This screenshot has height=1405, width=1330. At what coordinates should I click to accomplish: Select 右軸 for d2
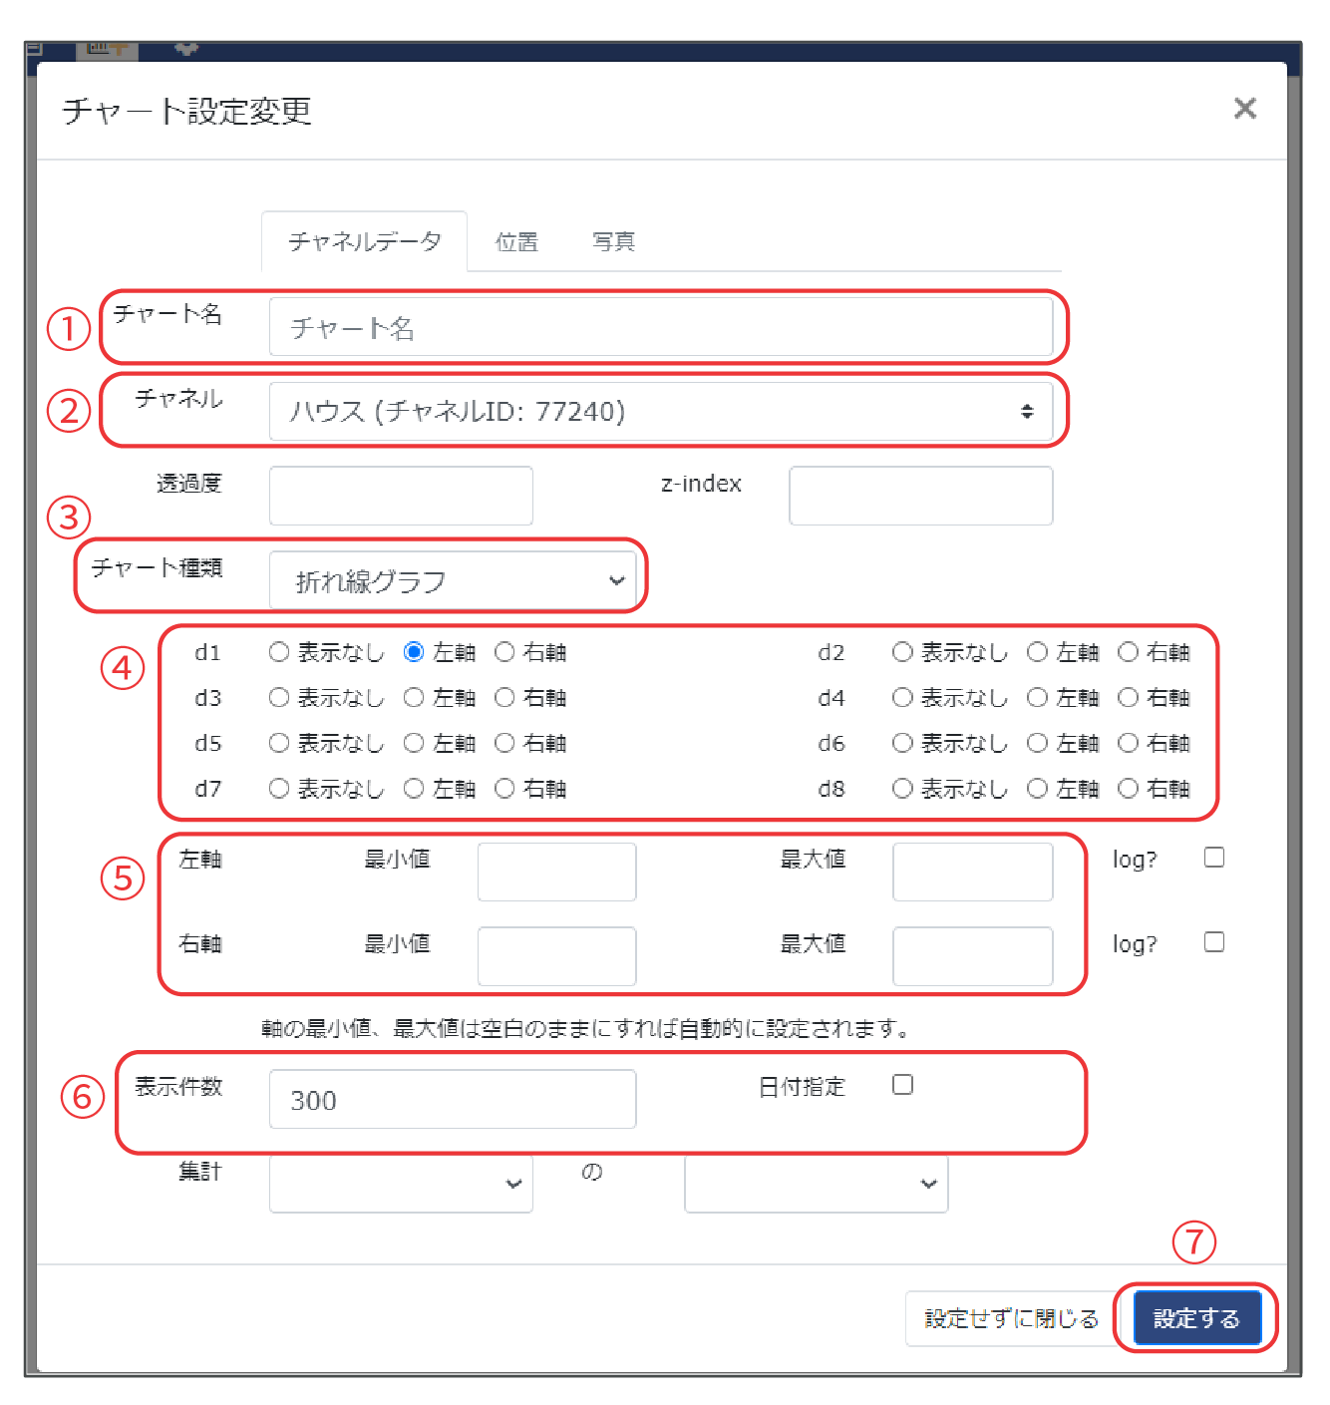(x=1128, y=652)
